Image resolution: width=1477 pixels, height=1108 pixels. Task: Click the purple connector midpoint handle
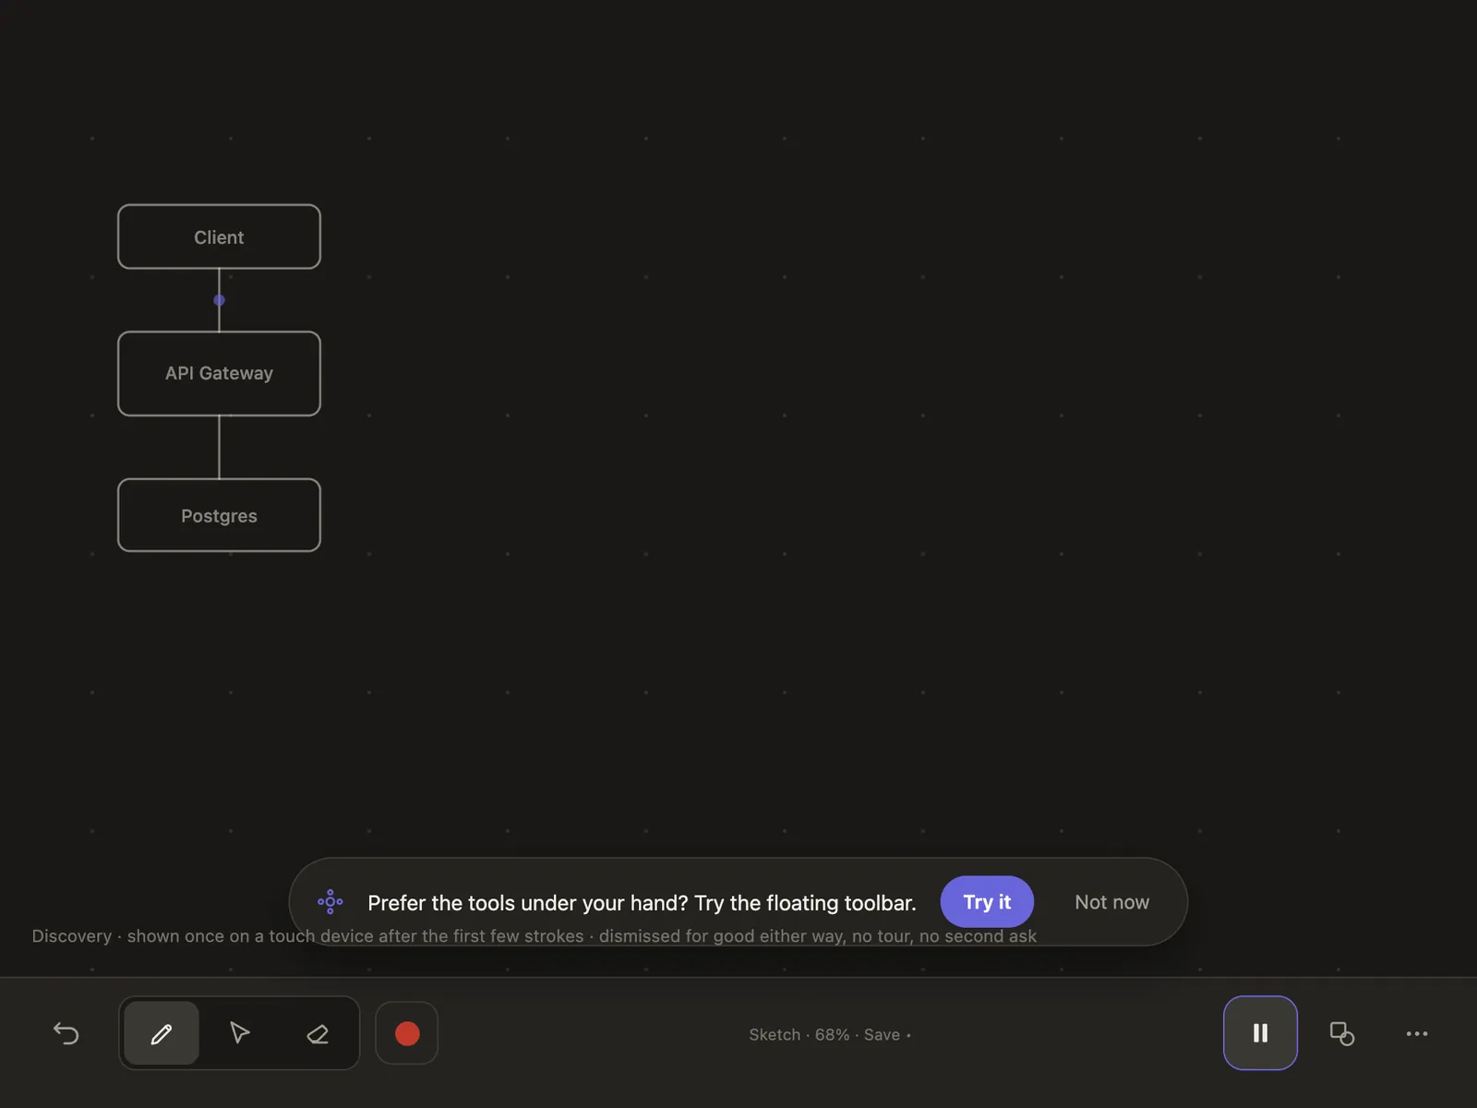[x=219, y=300]
